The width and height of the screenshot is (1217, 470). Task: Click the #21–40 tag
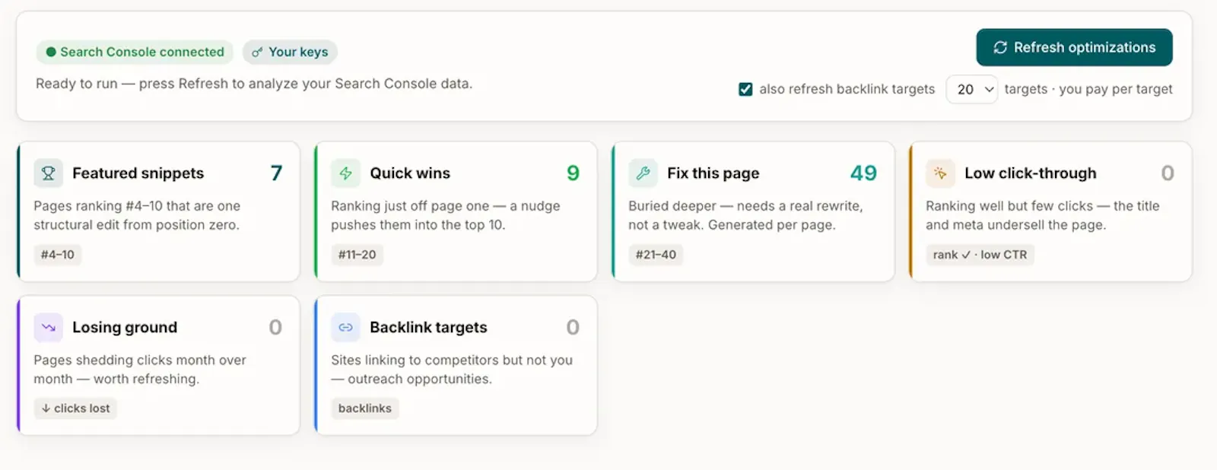pyautogui.click(x=656, y=255)
